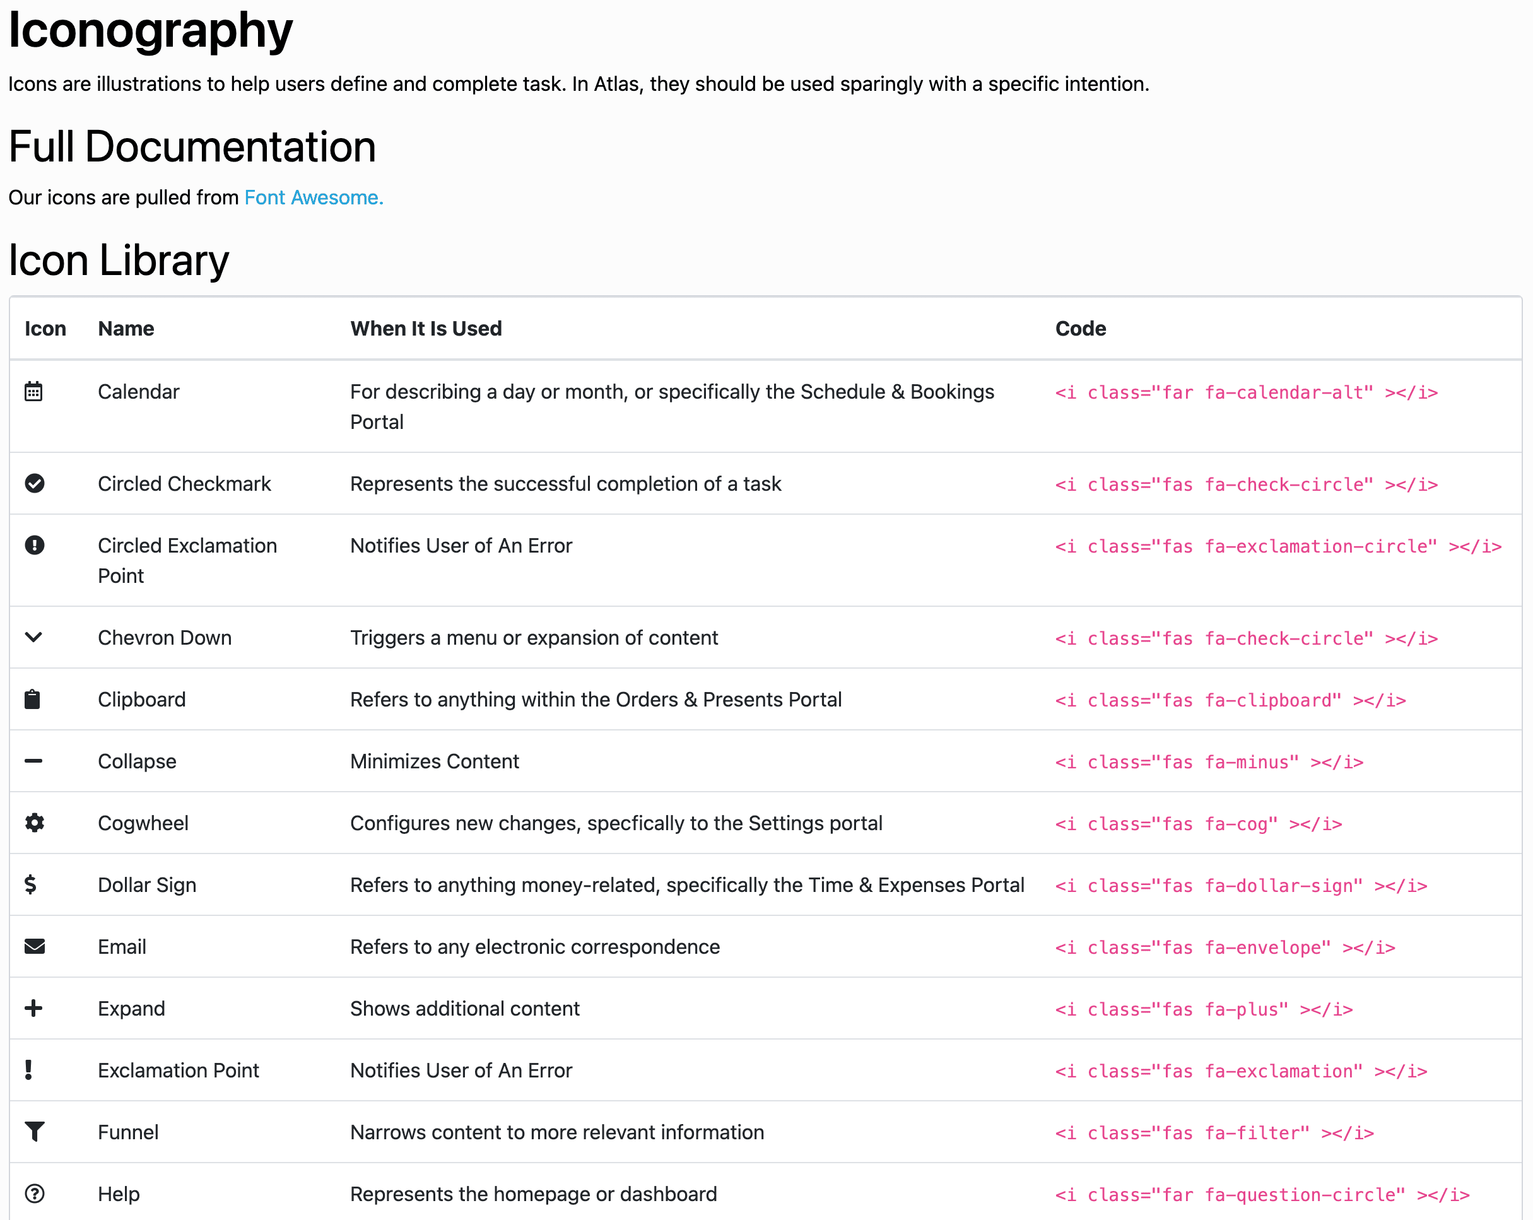Click the fa-dollar-sign code snippet
This screenshot has height=1220, width=1533.
(1241, 886)
